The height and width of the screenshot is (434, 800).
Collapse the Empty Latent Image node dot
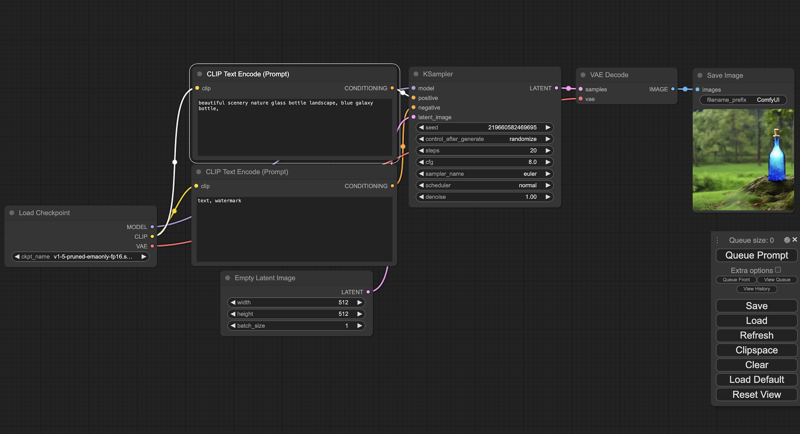click(227, 278)
